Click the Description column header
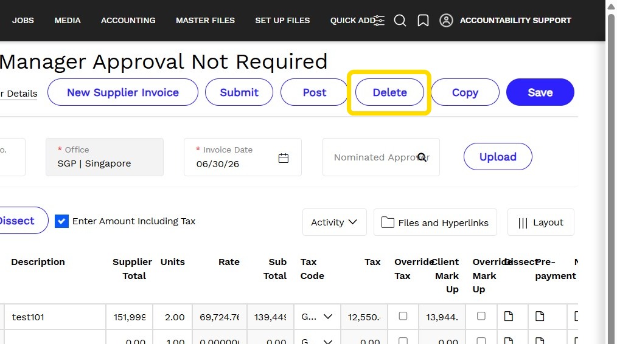 (x=38, y=262)
